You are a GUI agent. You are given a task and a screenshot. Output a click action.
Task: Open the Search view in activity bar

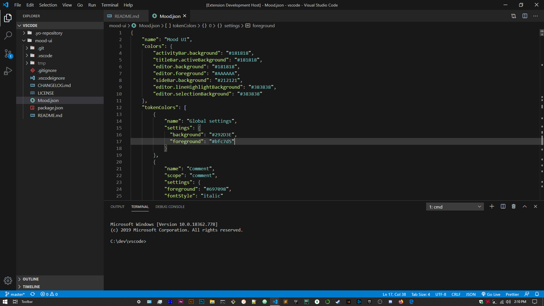[8, 35]
